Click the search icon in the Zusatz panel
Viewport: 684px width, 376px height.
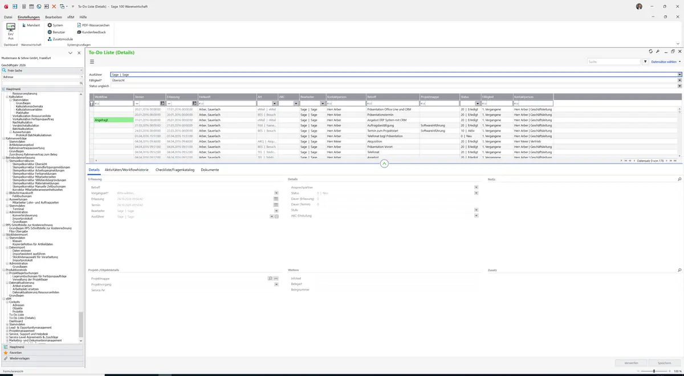(x=679, y=270)
